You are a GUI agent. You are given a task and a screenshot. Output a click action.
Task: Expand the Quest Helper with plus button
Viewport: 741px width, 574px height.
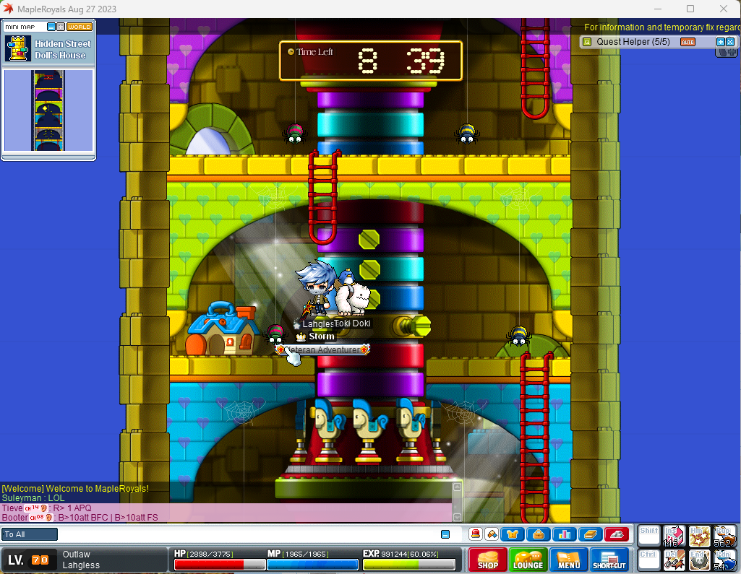tap(721, 42)
